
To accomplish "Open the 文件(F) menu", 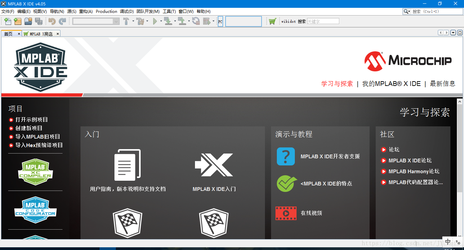I will pos(8,12).
